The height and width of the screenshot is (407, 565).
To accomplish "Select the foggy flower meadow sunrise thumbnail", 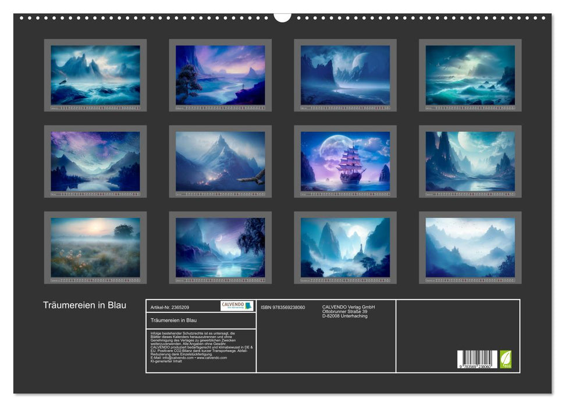I will point(95,248).
